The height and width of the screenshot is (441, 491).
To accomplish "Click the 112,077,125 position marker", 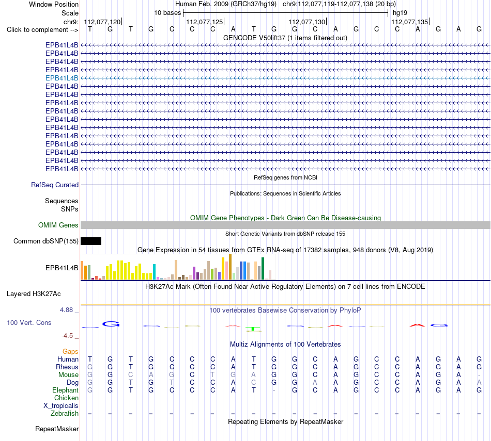I will (205, 22).
